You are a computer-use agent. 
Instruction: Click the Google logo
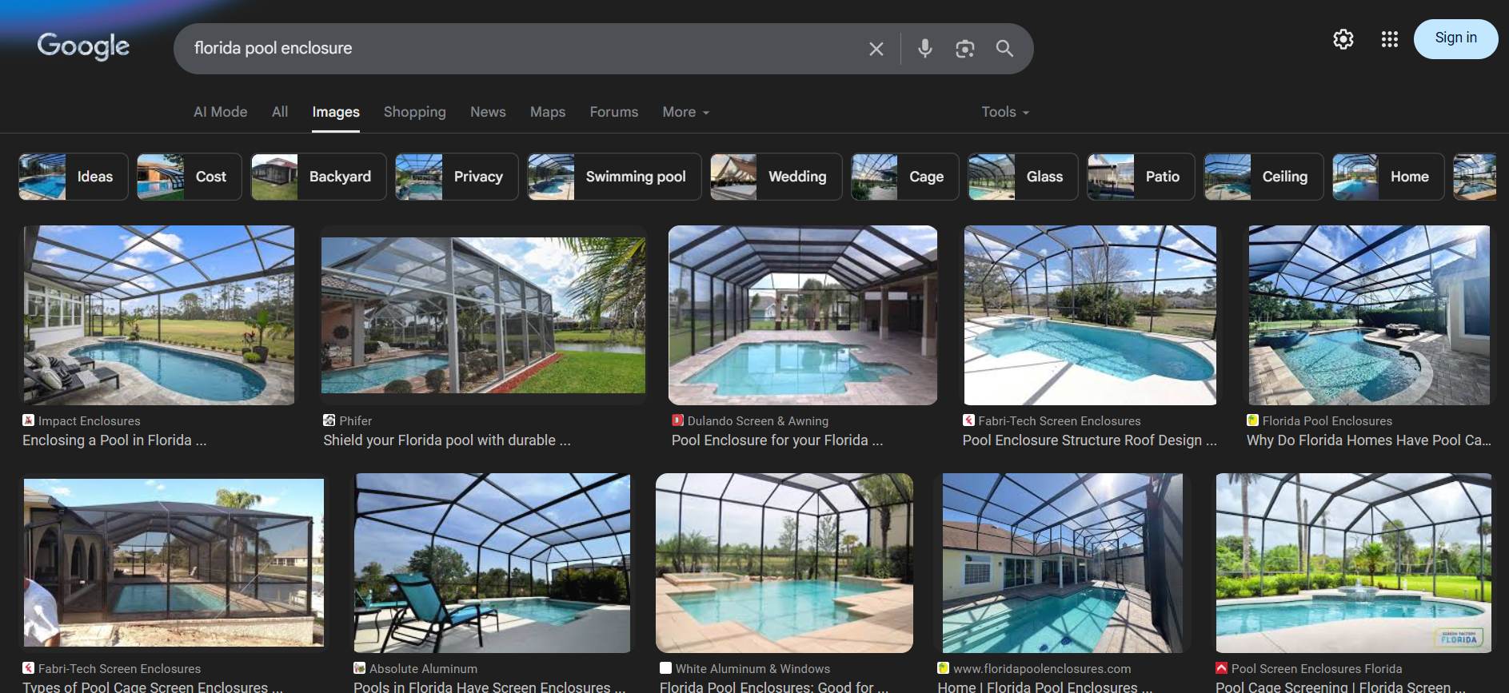(x=83, y=46)
